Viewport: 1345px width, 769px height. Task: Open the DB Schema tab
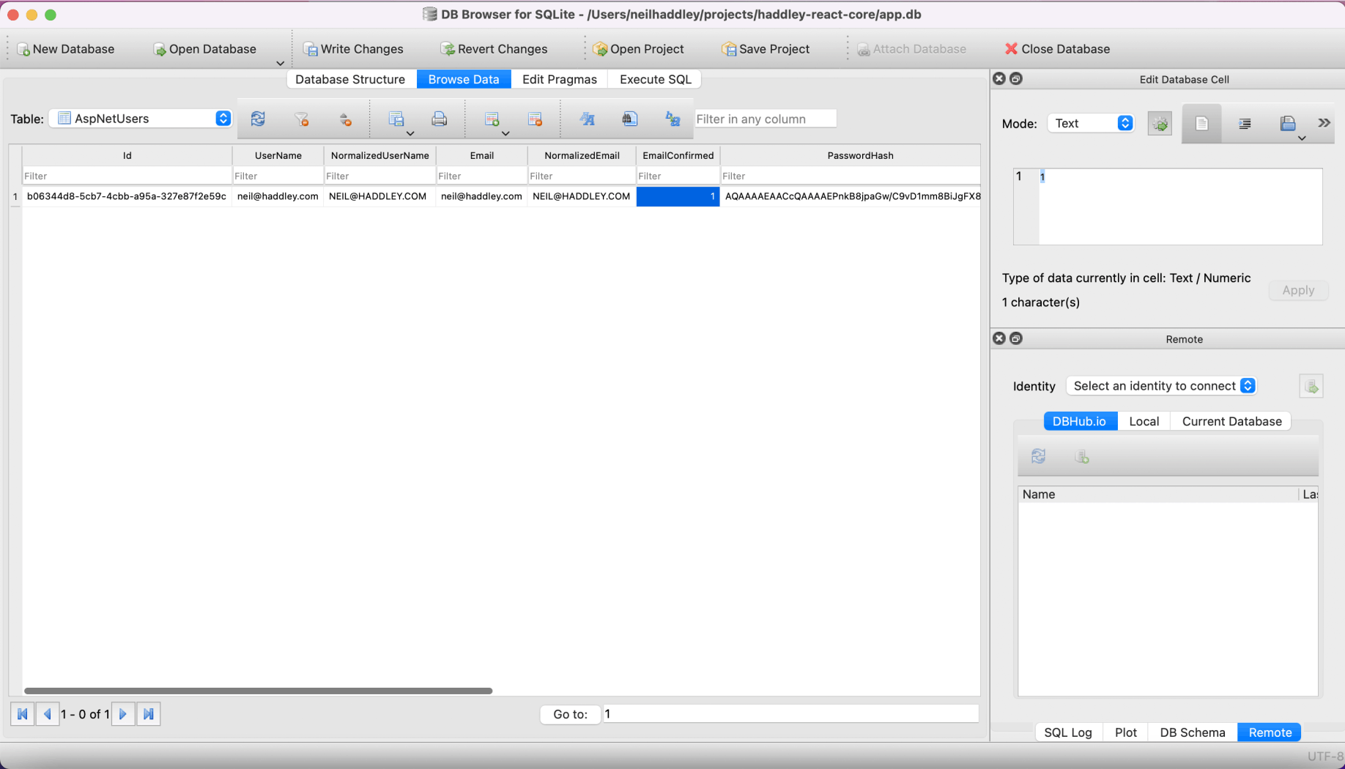[1192, 732]
